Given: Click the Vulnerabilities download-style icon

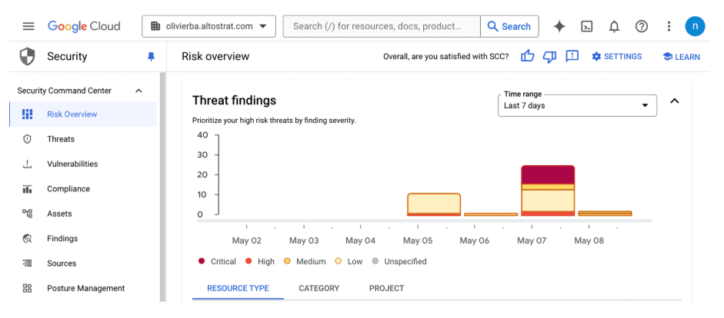Looking at the screenshot, I should [x=27, y=164].
